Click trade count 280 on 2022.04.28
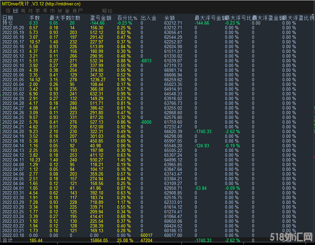The image size is (315, 245). [x=73, y=103]
